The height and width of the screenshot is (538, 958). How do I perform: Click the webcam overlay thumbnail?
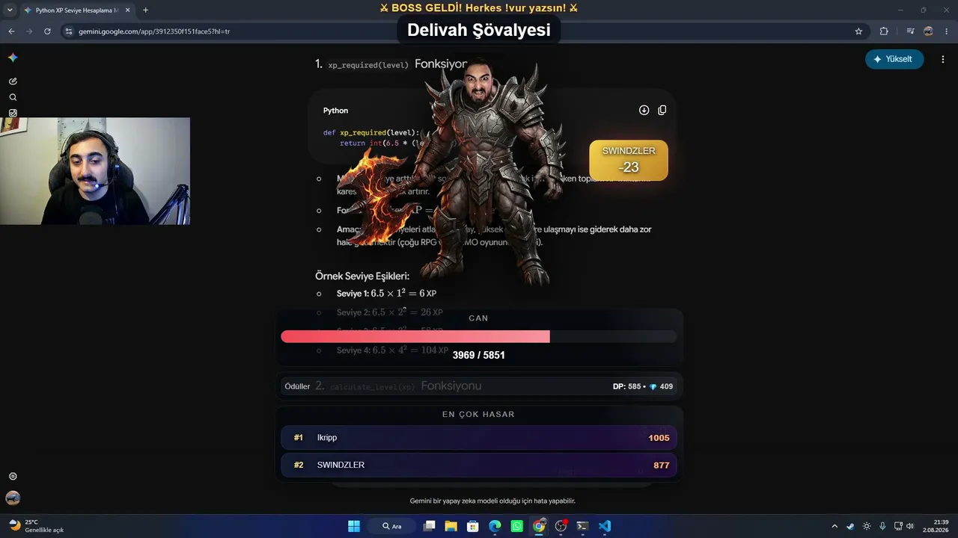point(95,171)
